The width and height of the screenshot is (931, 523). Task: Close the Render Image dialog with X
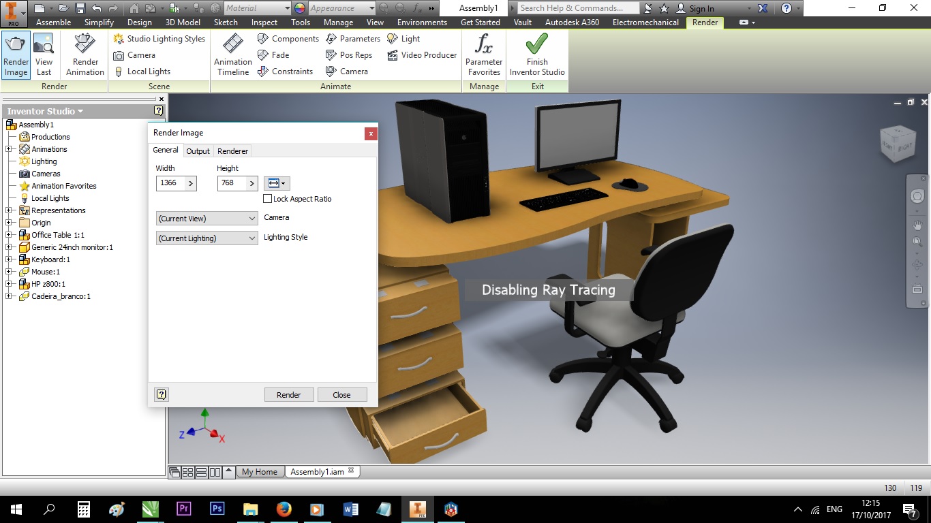point(371,133)
